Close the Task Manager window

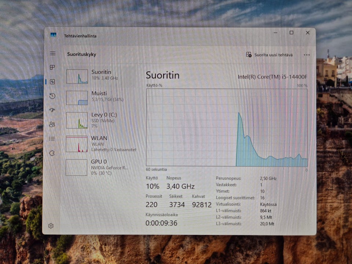click(308, 33)
